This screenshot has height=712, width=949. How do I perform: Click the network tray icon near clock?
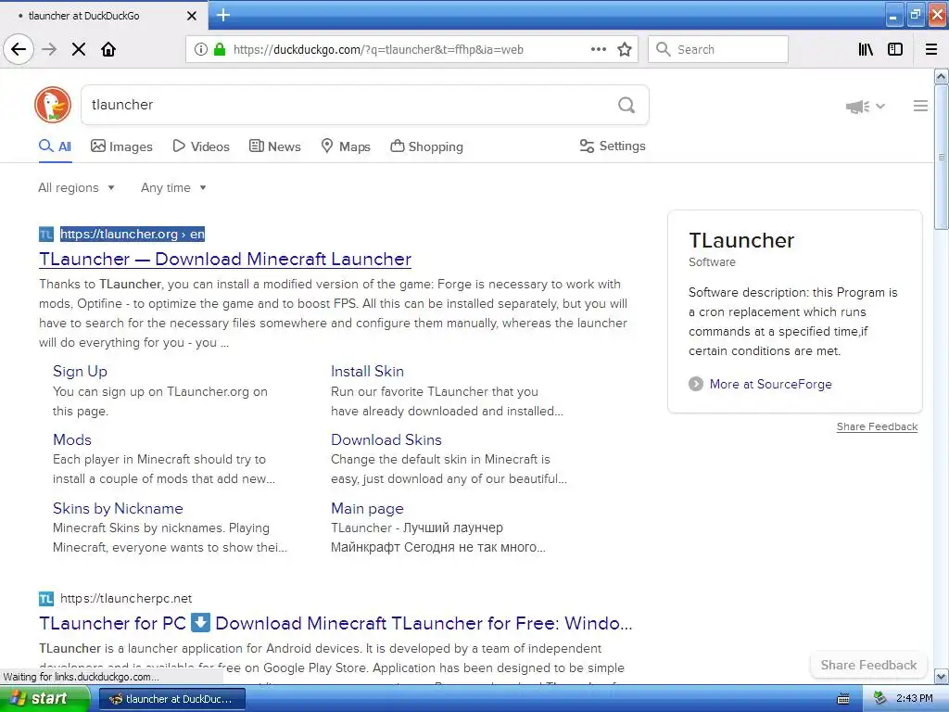880,699
